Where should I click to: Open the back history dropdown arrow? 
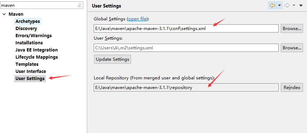[279, 6]
